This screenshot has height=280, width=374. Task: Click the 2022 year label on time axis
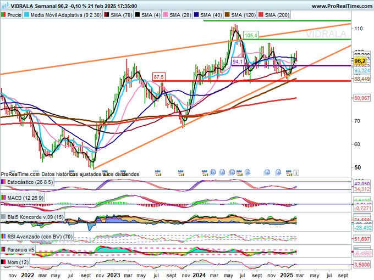[28, 275]
